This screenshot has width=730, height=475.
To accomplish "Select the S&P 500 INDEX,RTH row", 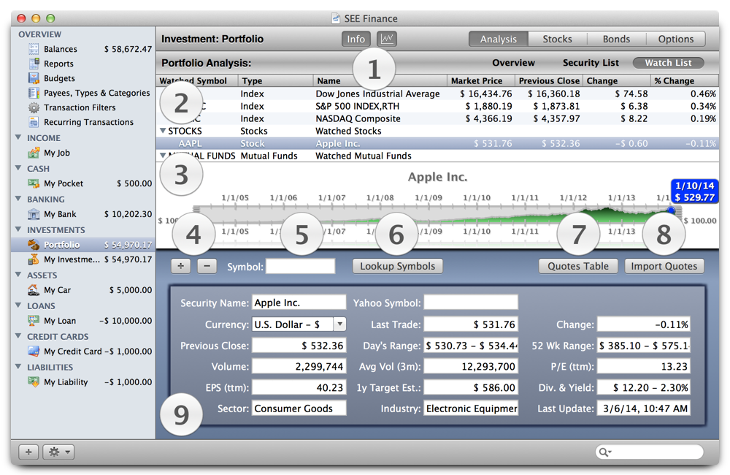I will (x=437, y=106).
